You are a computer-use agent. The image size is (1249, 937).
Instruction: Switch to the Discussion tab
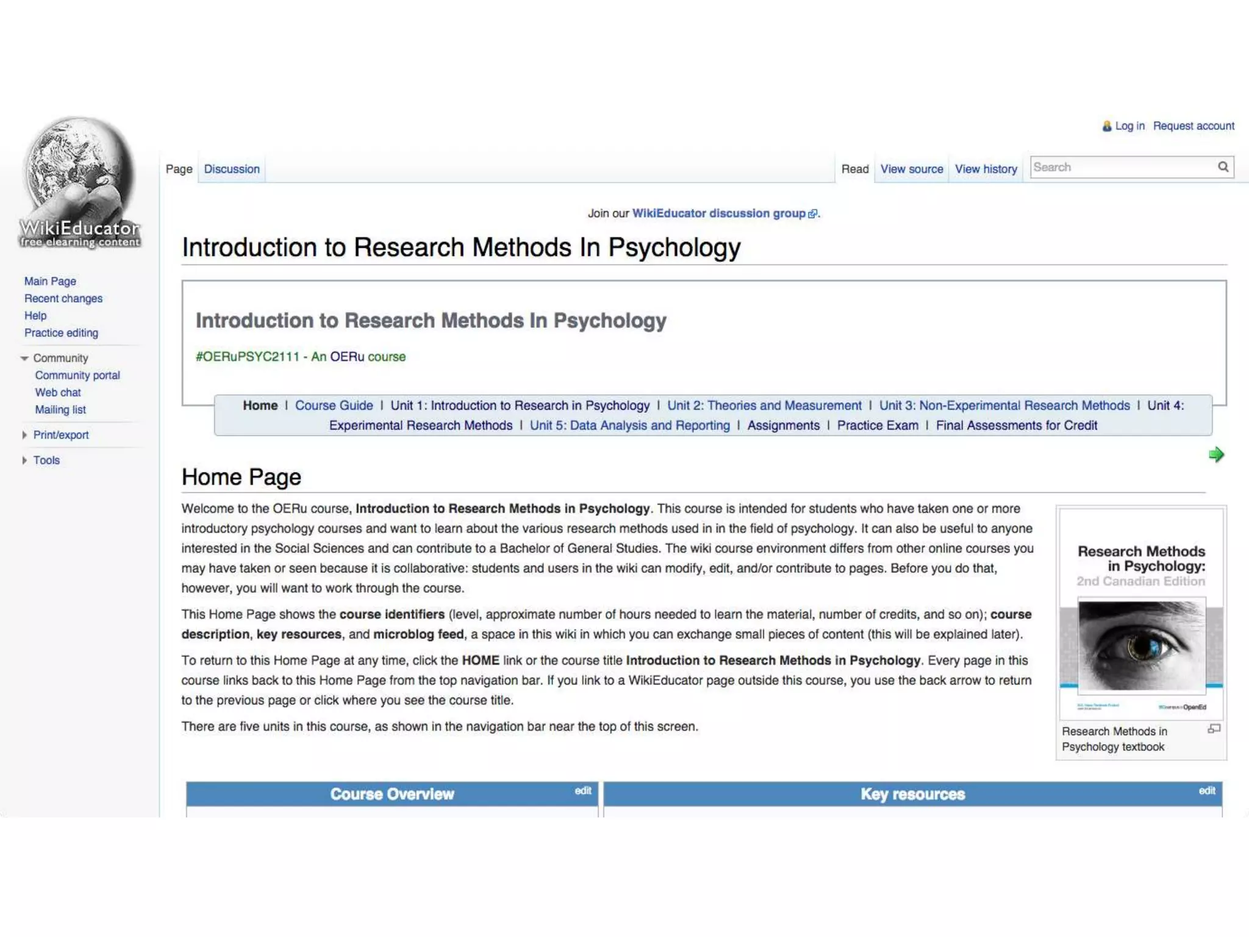[232, 169]
